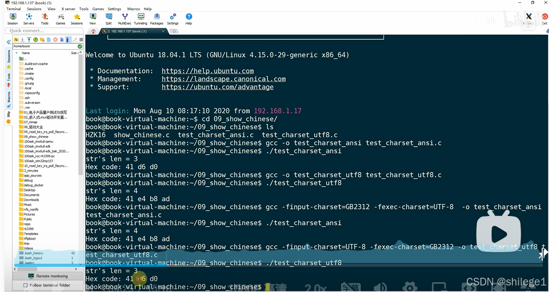Toggle the Follow terminal folder checkbox
Image resolution: width=549 pixels, height=292 pixels.
25,285
